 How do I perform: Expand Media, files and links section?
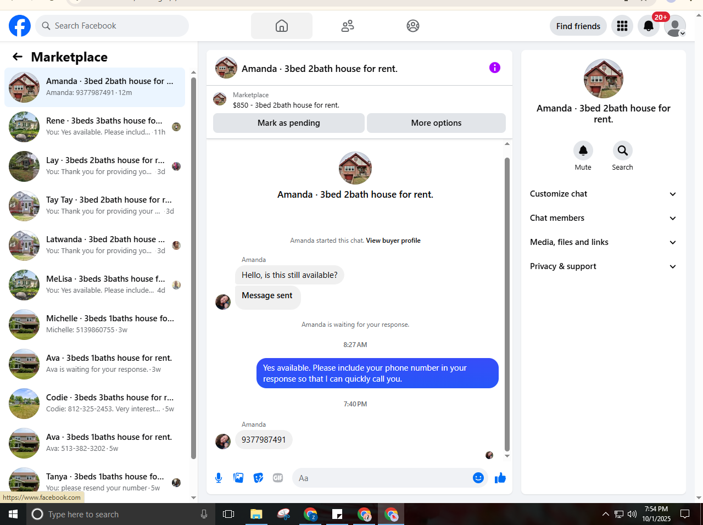click(x=603, y=242)
